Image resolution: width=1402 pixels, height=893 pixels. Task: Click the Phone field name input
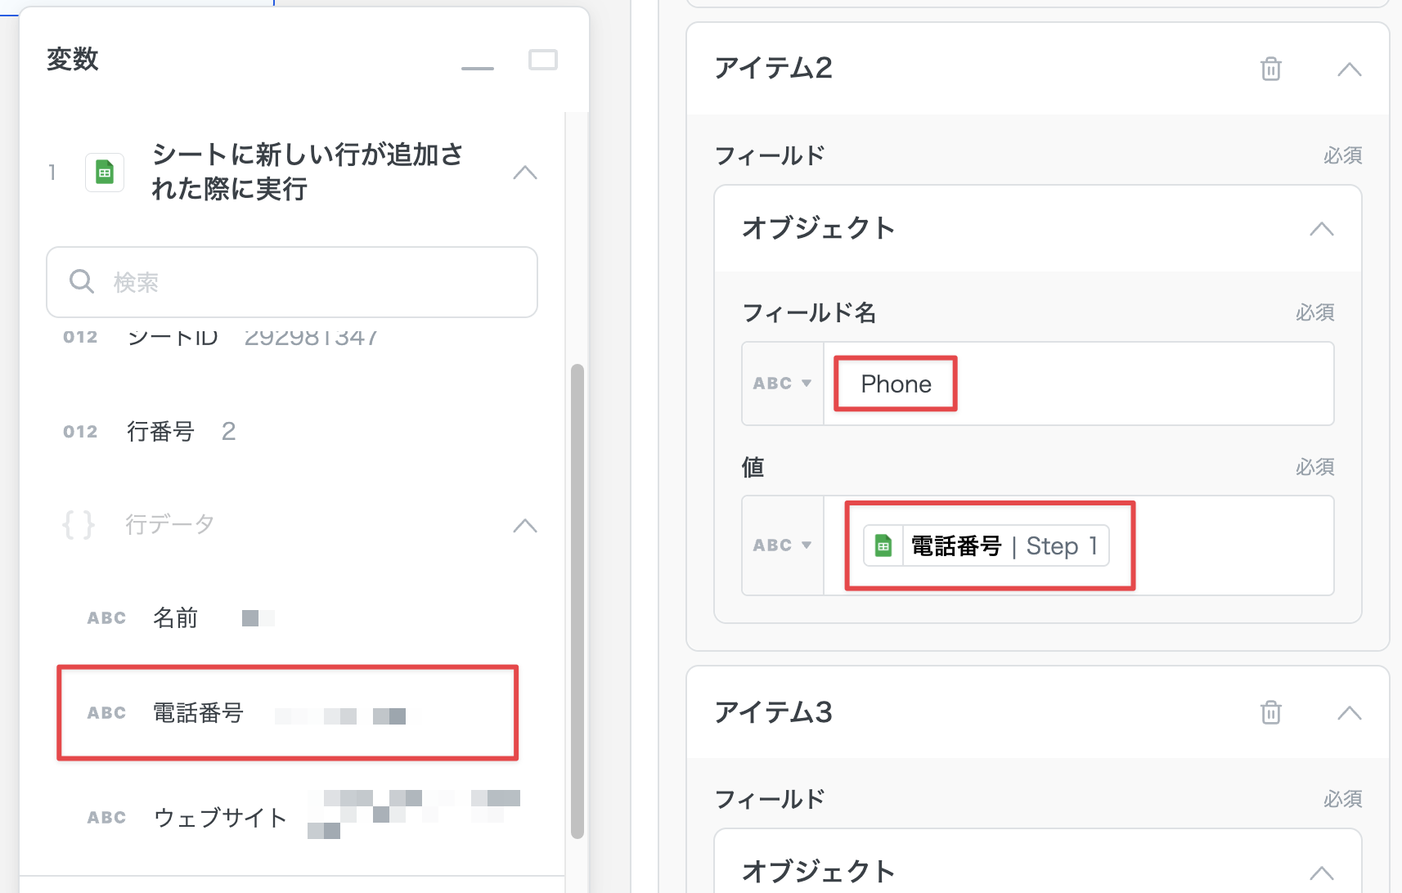click(x=1063, y=384)
